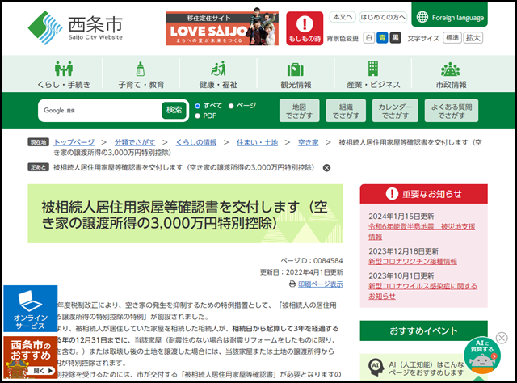Go to 分類でさがす breadcrumb link
Image resolution: width=517 pixels, height=383 pixels.
[135, 142]
